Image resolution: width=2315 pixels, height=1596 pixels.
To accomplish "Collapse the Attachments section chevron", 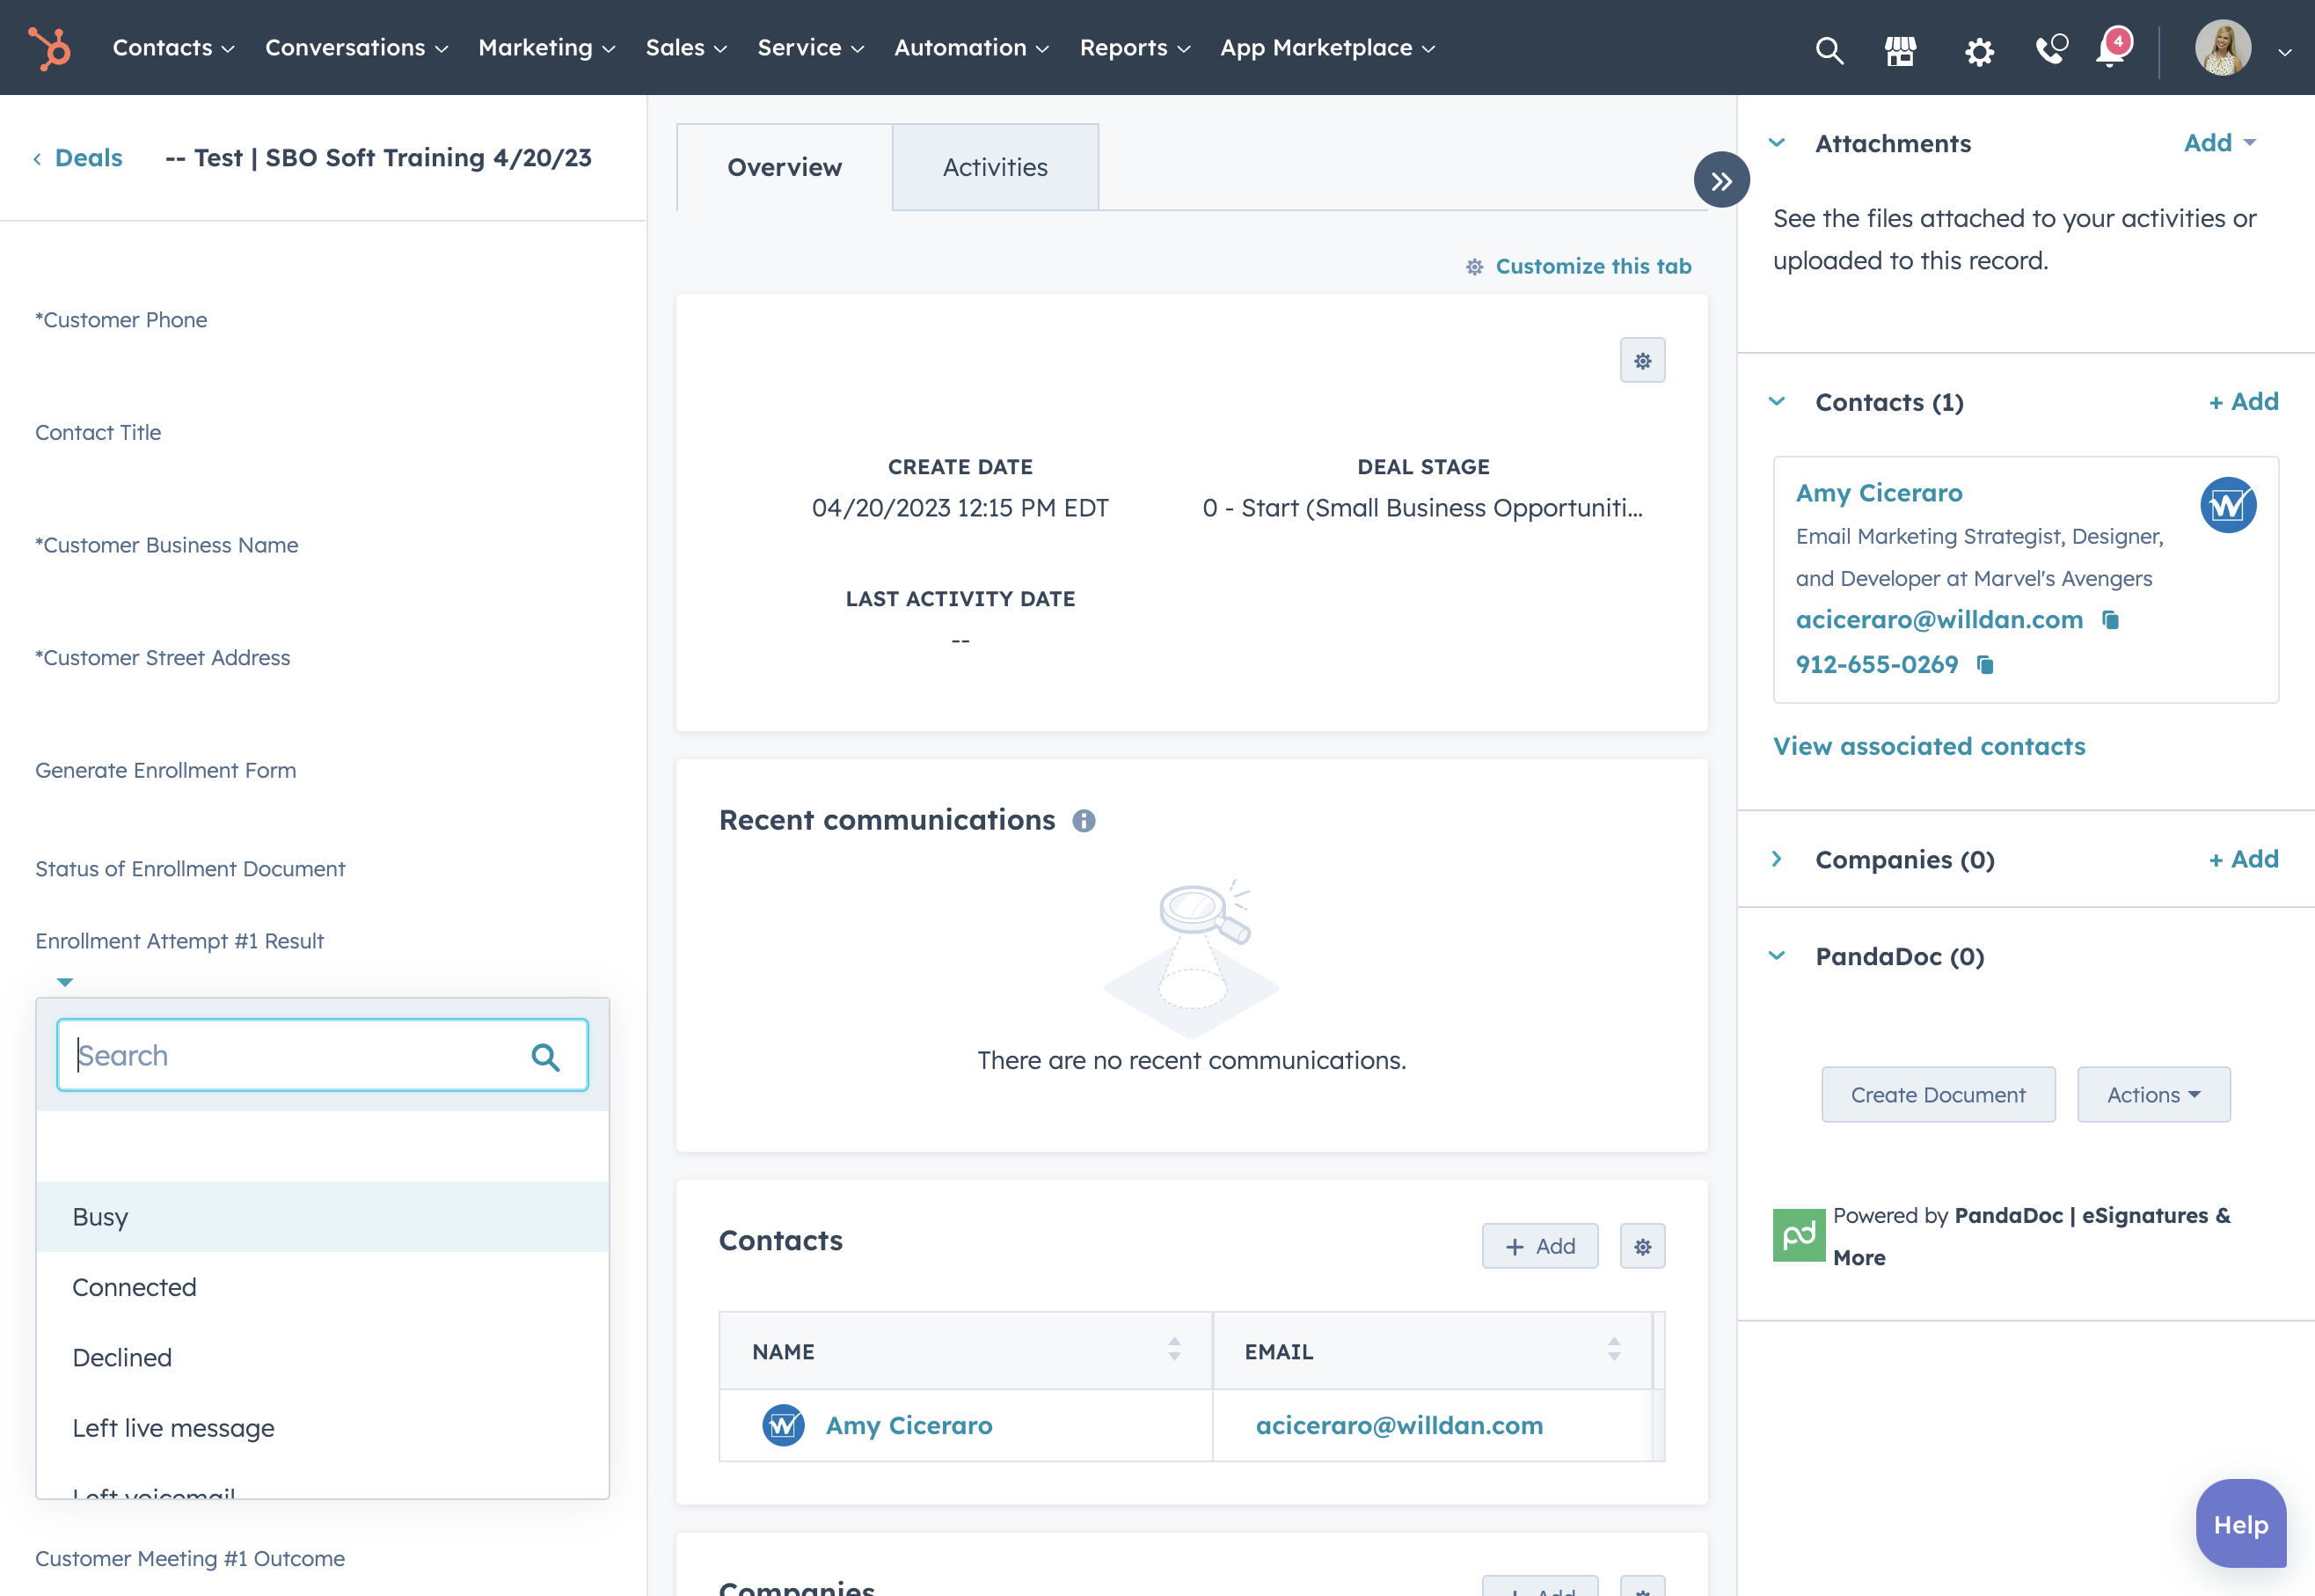I will (1776, 143).
